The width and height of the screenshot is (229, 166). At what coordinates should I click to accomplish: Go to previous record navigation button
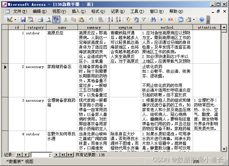coord(26,155)
